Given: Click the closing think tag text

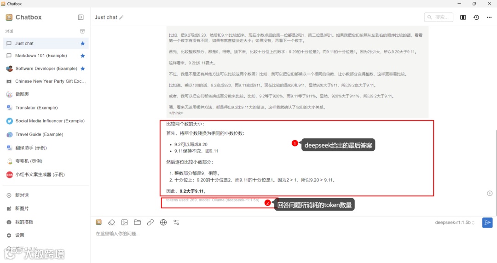Looking at the screenshot, I should click(x=176, y=113).
